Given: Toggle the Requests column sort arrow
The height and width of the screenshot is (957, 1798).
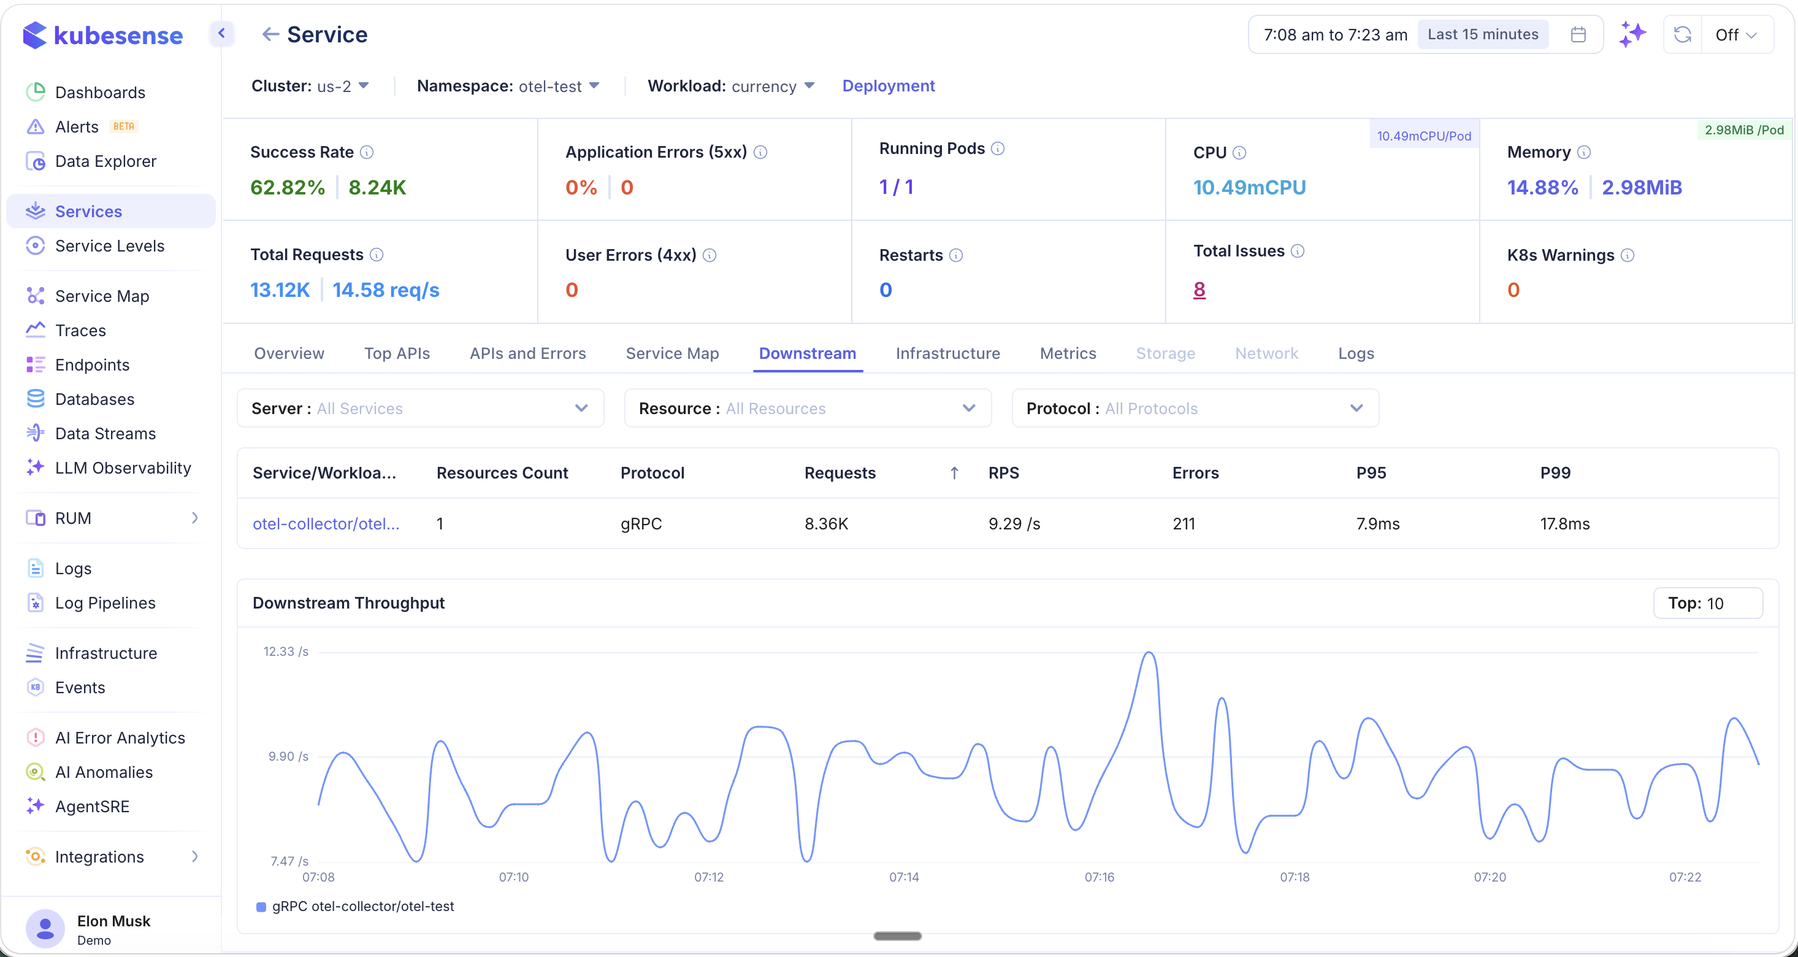Looking at the screenshot, I should (x=954, y=473).
